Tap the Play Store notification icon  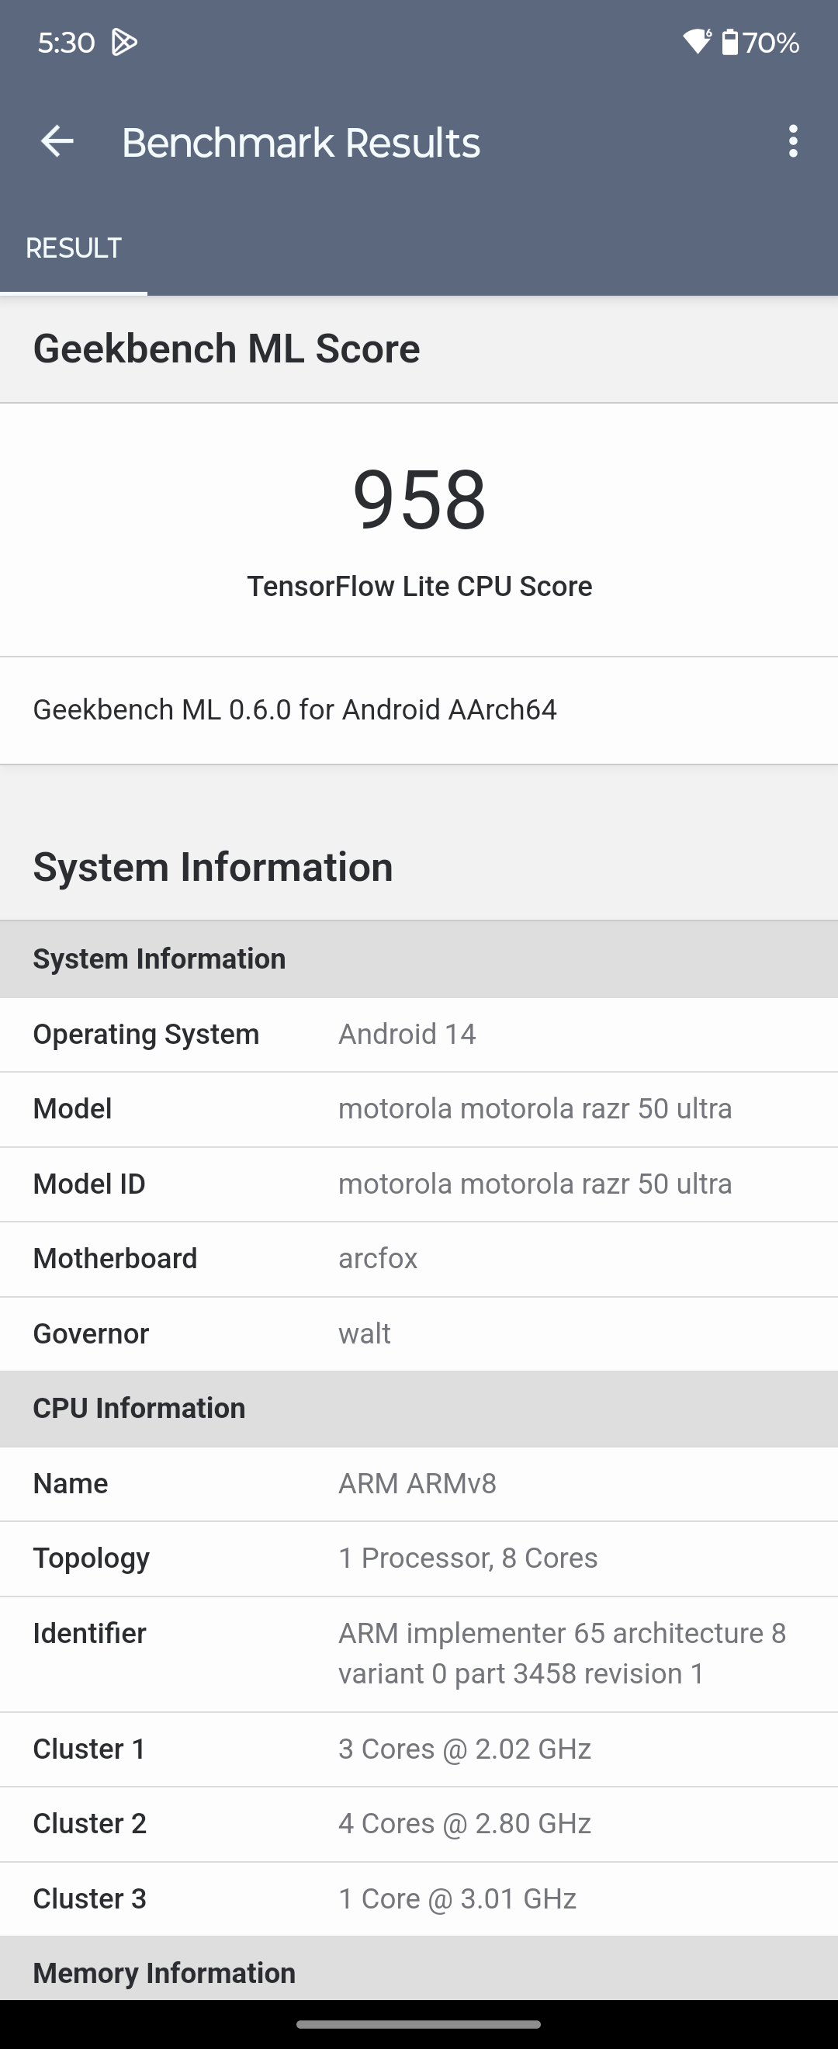123,42
